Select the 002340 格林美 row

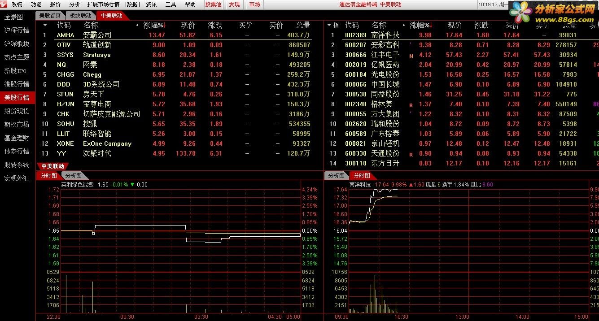pos(462,104)
